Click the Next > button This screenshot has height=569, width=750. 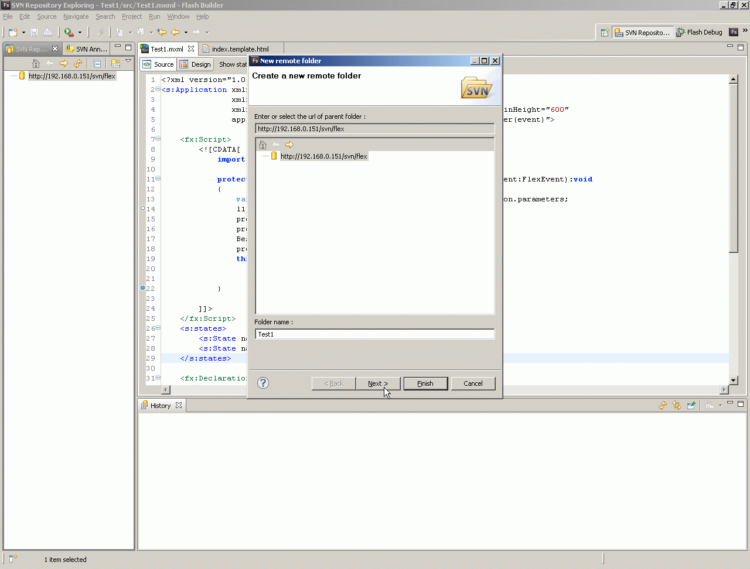(378, 383)
